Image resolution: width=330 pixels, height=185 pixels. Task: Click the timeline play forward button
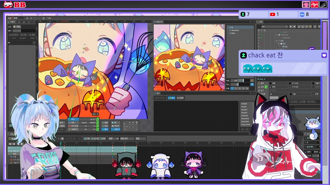(22, 144)
